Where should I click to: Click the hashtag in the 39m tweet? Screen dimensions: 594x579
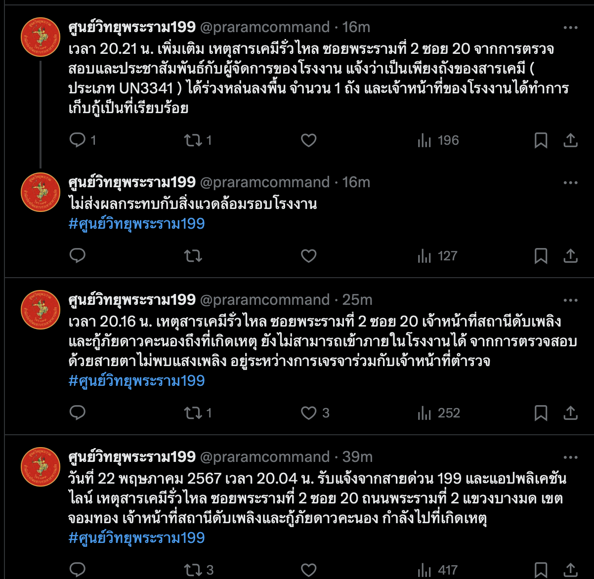pos(136,538)
